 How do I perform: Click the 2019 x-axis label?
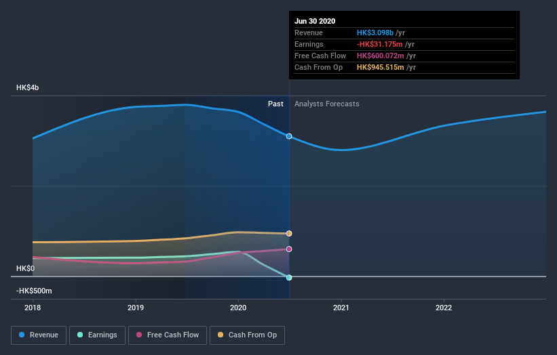coord(136,308)
